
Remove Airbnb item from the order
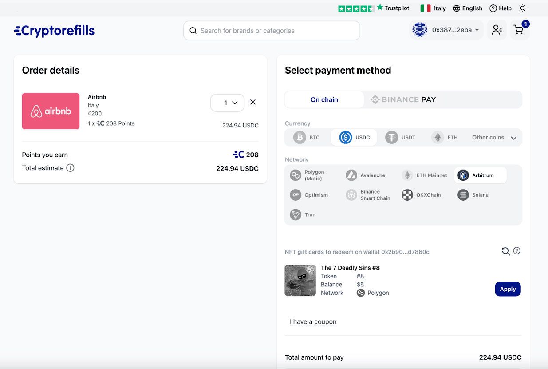pyautogui.click(x=253, y=102)
